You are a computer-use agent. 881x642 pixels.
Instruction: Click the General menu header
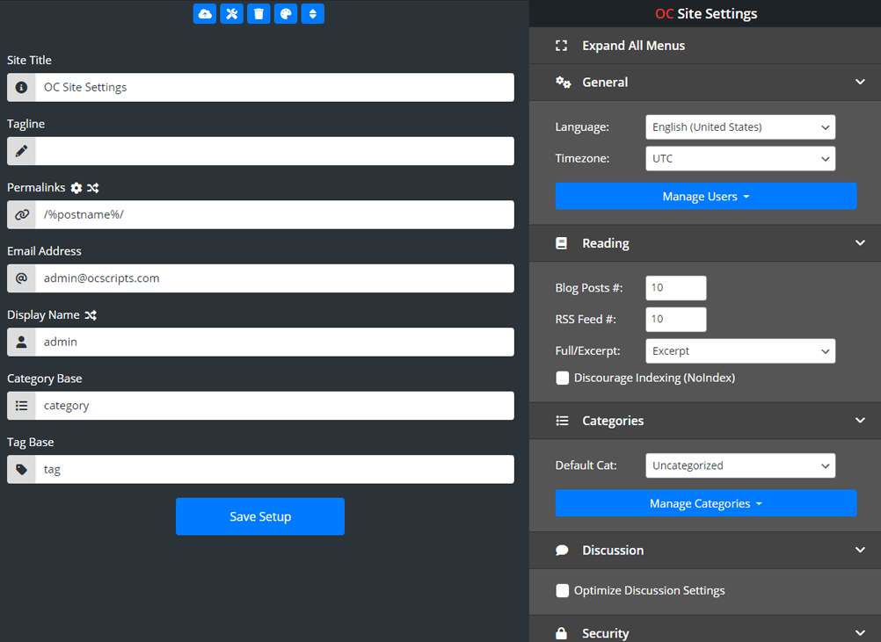(705, 83)
